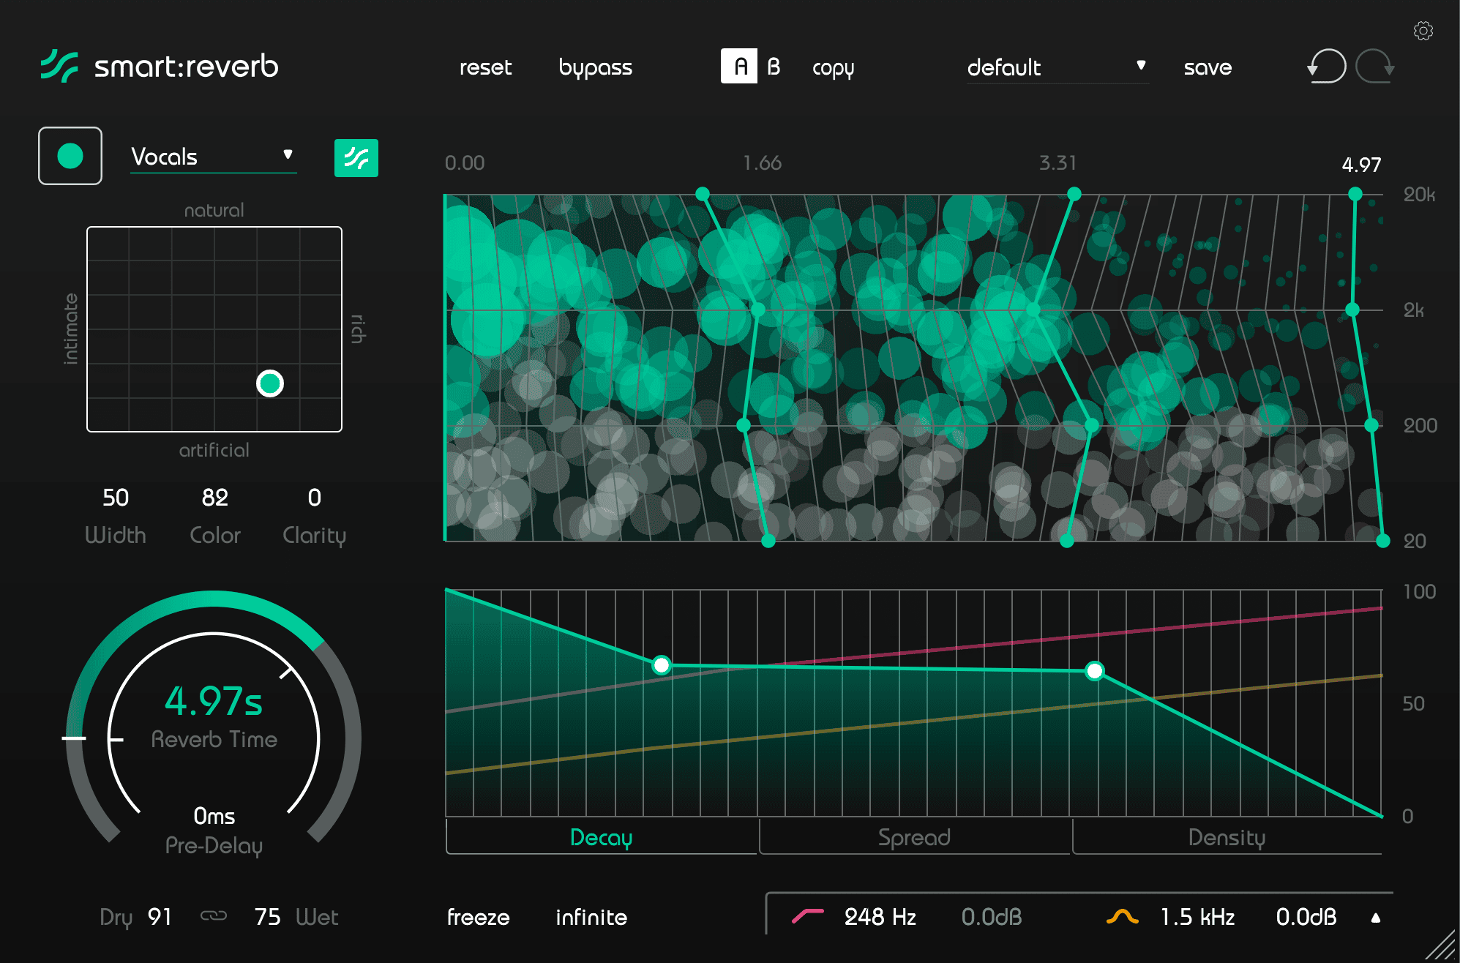Viewport: 1460px width, 963px height.
Task: Click the first time line's 200 Hz handle
Action: [744, 425]
